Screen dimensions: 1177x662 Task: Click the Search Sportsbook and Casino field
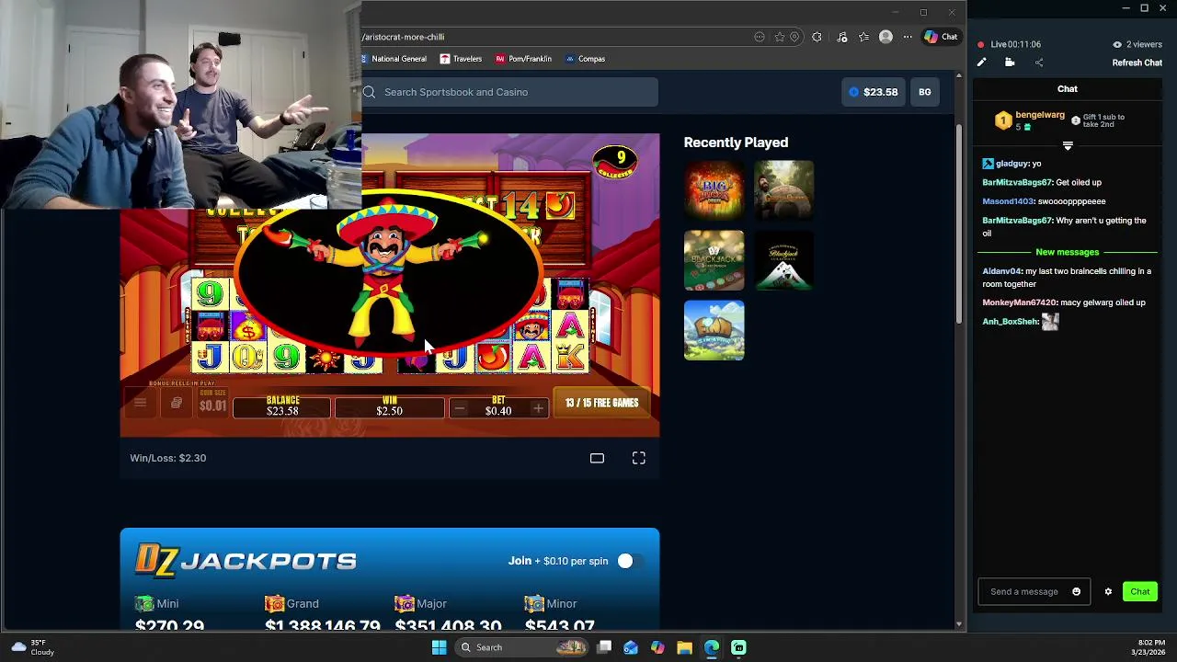510,92
